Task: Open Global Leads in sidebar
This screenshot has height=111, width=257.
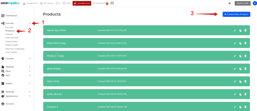Action: 12,45
